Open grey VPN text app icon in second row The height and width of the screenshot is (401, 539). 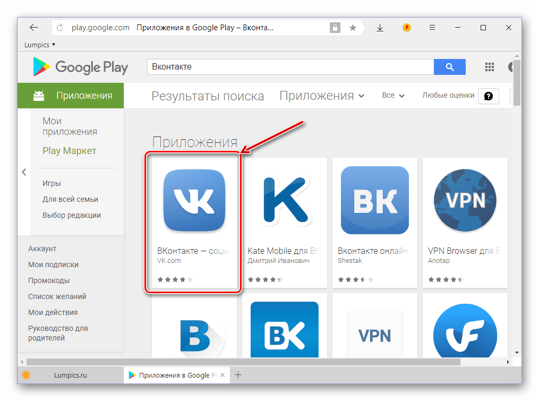point(375,334)
